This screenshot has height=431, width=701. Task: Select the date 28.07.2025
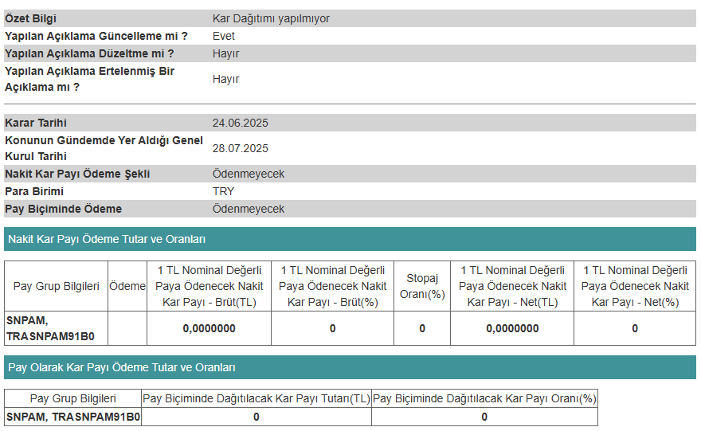point(240,148)
